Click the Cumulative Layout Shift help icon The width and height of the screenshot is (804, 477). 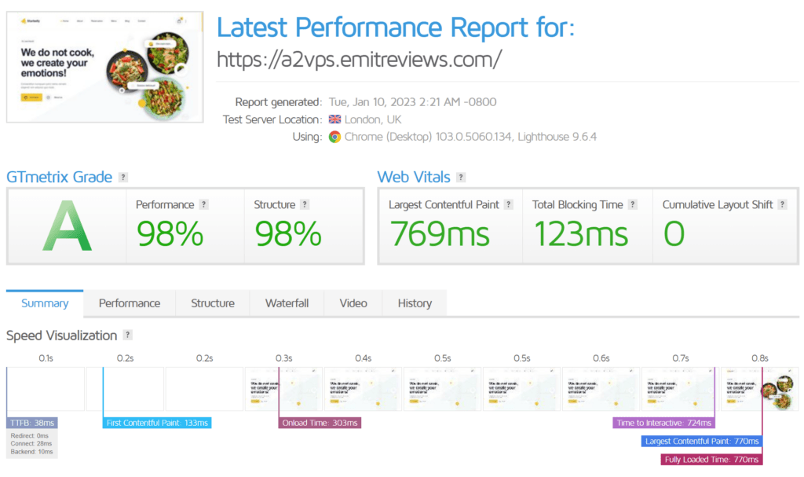[x=783, y=204]
